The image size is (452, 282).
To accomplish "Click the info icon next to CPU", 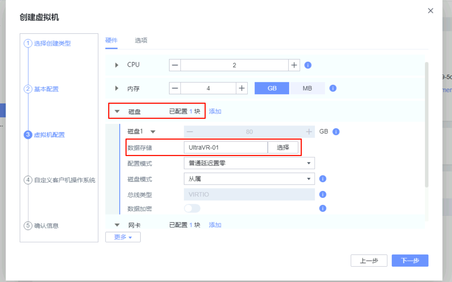I will [308, 65].
